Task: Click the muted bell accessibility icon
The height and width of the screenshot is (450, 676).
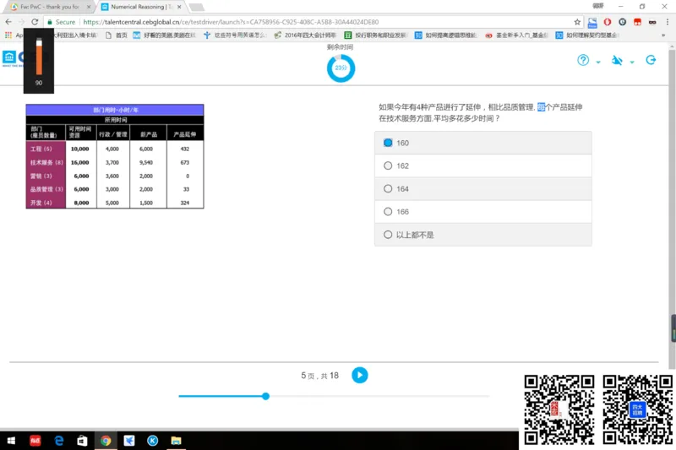Action: pos(617,60)
